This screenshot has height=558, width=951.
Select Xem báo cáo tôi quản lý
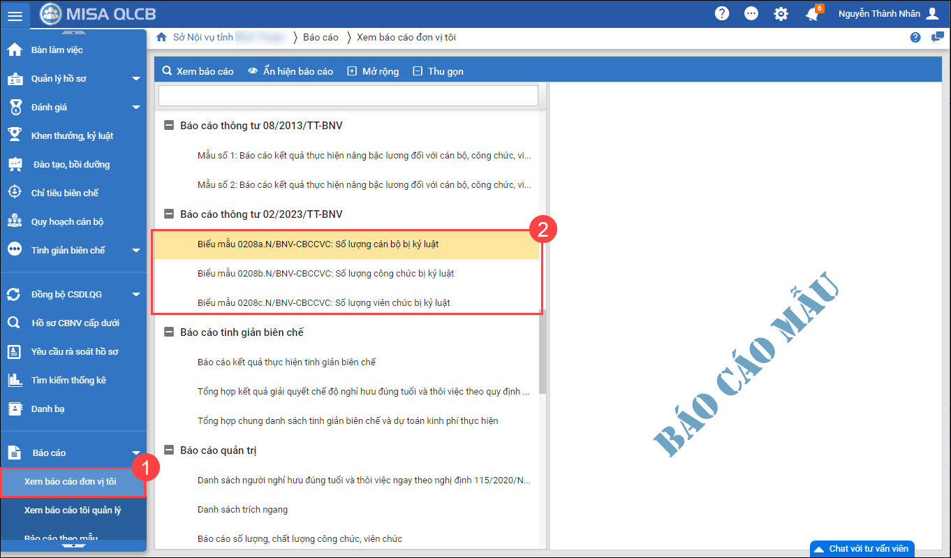click(x=73, y=510)
